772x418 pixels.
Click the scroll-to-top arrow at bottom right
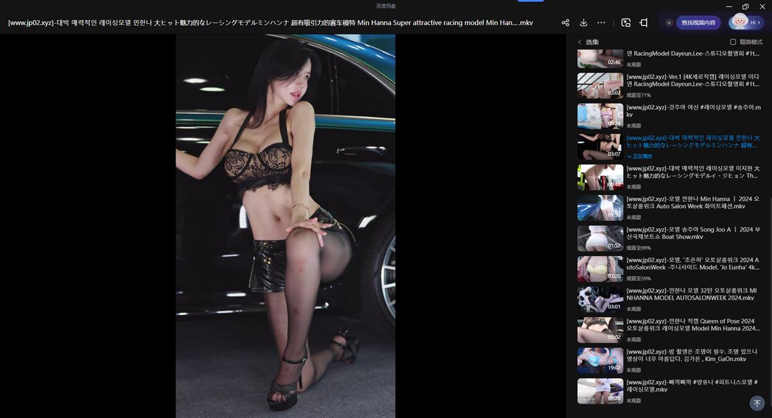758,403
